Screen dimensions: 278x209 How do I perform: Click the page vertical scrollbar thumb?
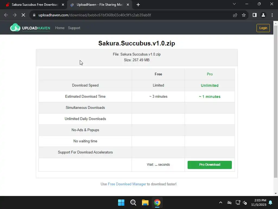coord(276,101)
